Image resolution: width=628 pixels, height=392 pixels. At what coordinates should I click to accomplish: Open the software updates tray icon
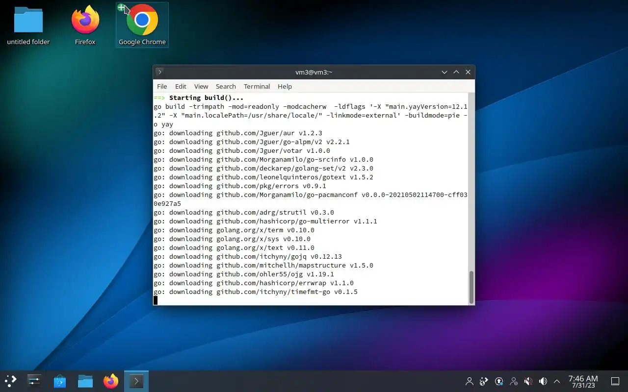pos(499,381)
